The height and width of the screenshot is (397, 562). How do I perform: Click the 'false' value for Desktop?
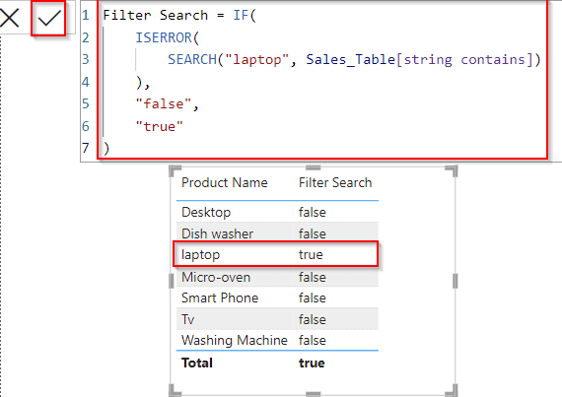pos(313,212)
